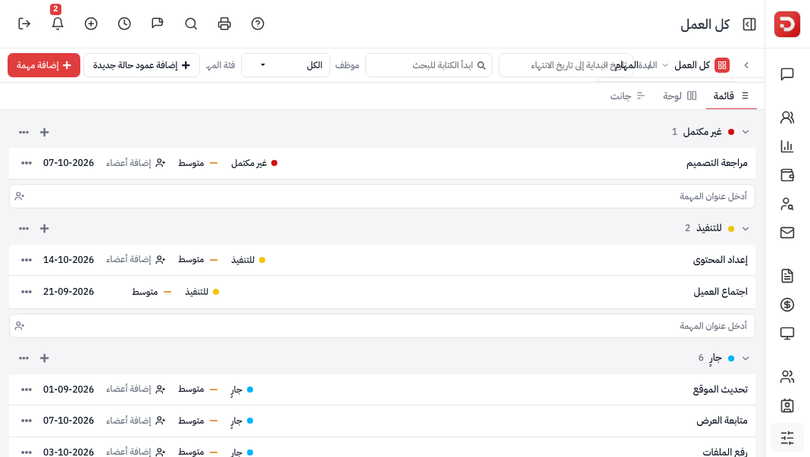Switch to the جانت Gantt tab
The height and width of the screenshot is (457, 810).
pyautogui.click(x=627, y=95)
